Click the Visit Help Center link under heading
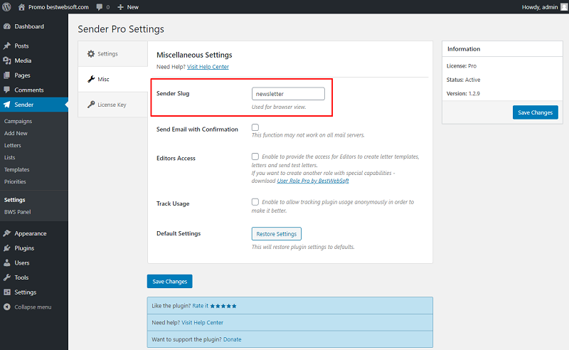569x350 pixels. [208, 67]
